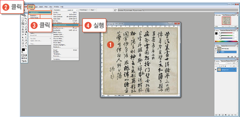240x117 pixels.
Task: Switch to Standard editing mode
Action: pos(23,55)
